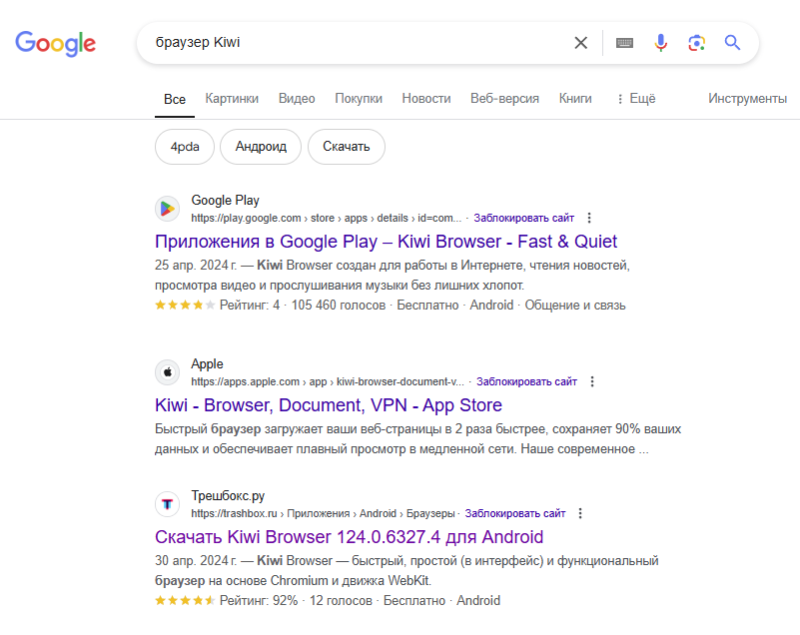Select the 'Все' tab

point(175,99)
